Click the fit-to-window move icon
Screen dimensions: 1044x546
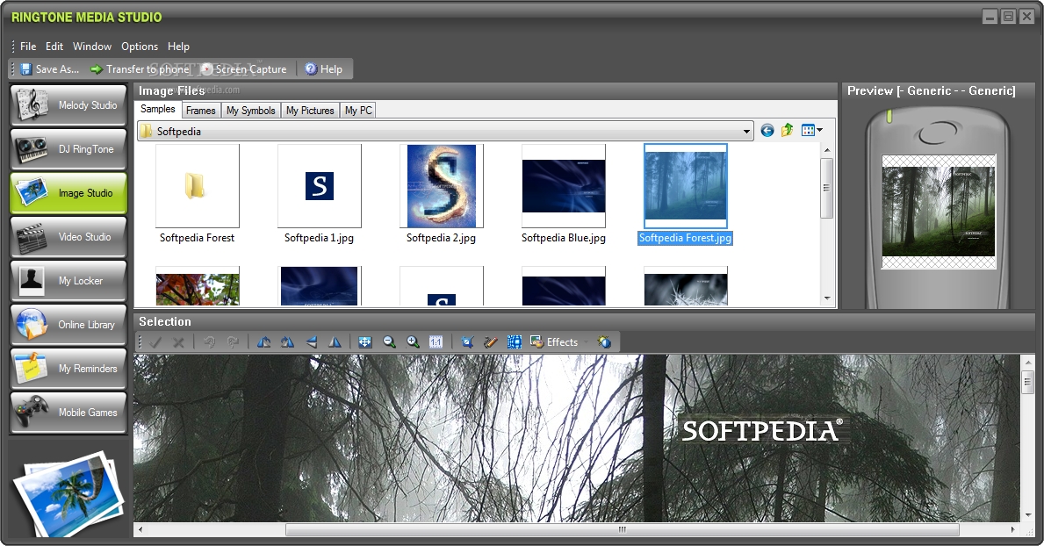pos(365,342)
